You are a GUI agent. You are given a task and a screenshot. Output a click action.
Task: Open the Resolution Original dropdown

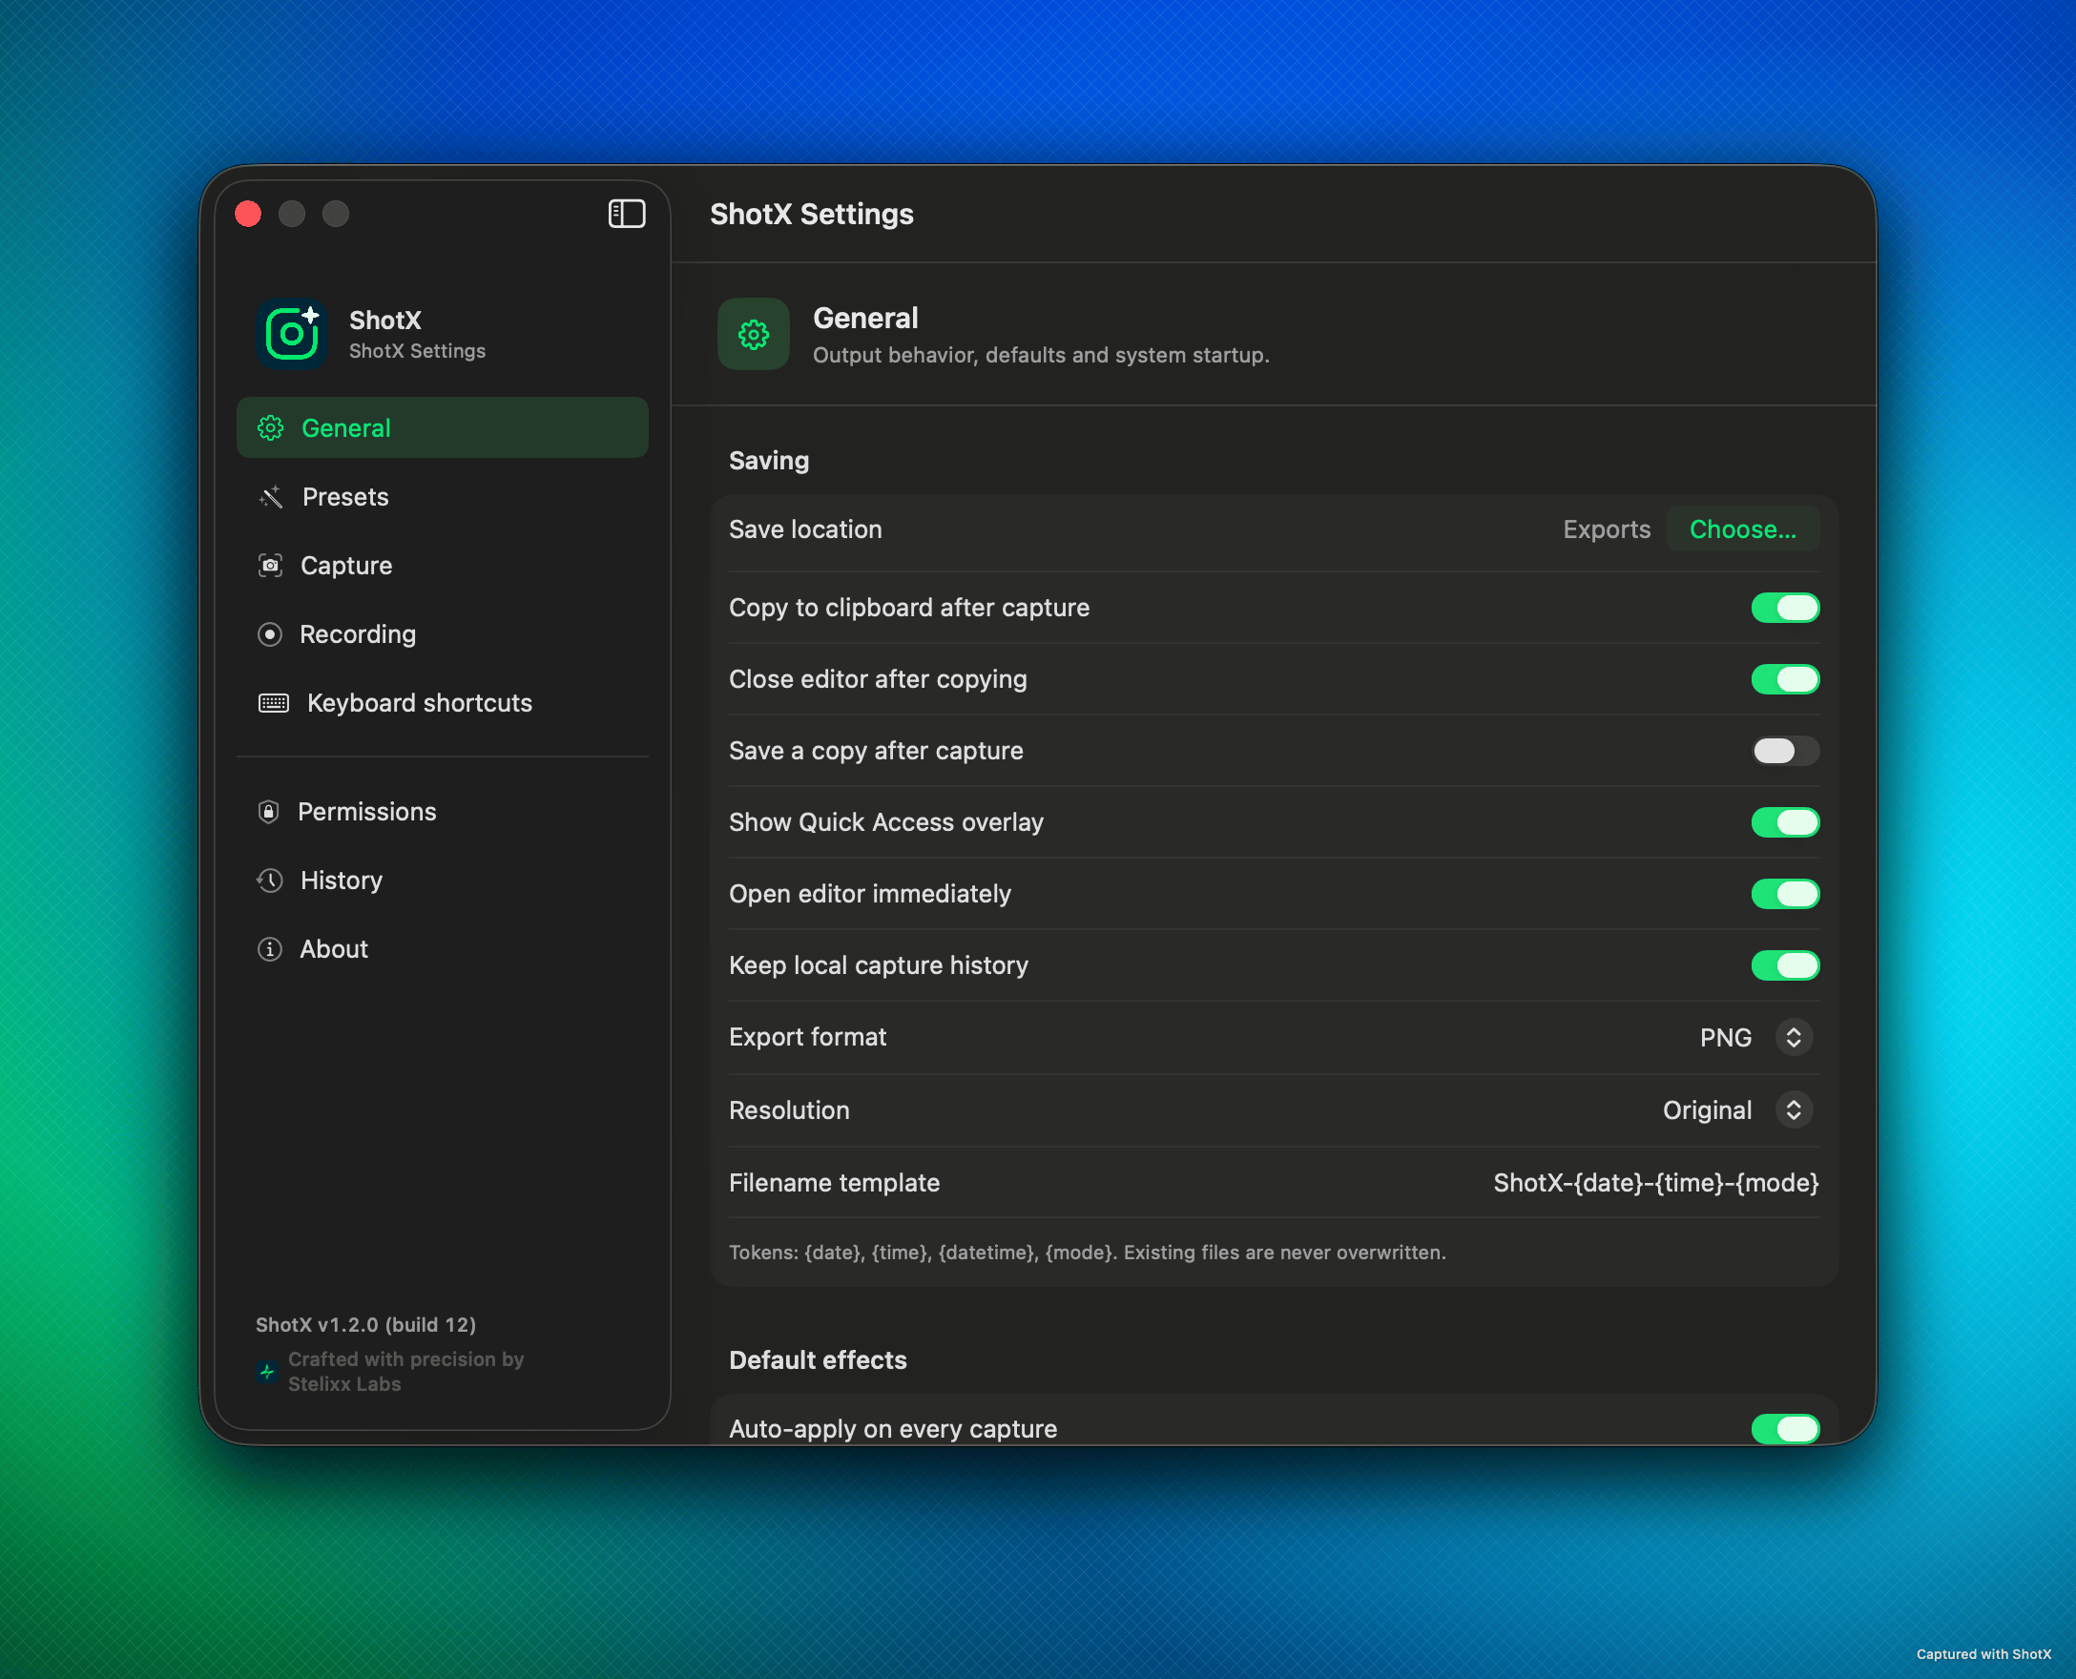coord(1737,1109)
